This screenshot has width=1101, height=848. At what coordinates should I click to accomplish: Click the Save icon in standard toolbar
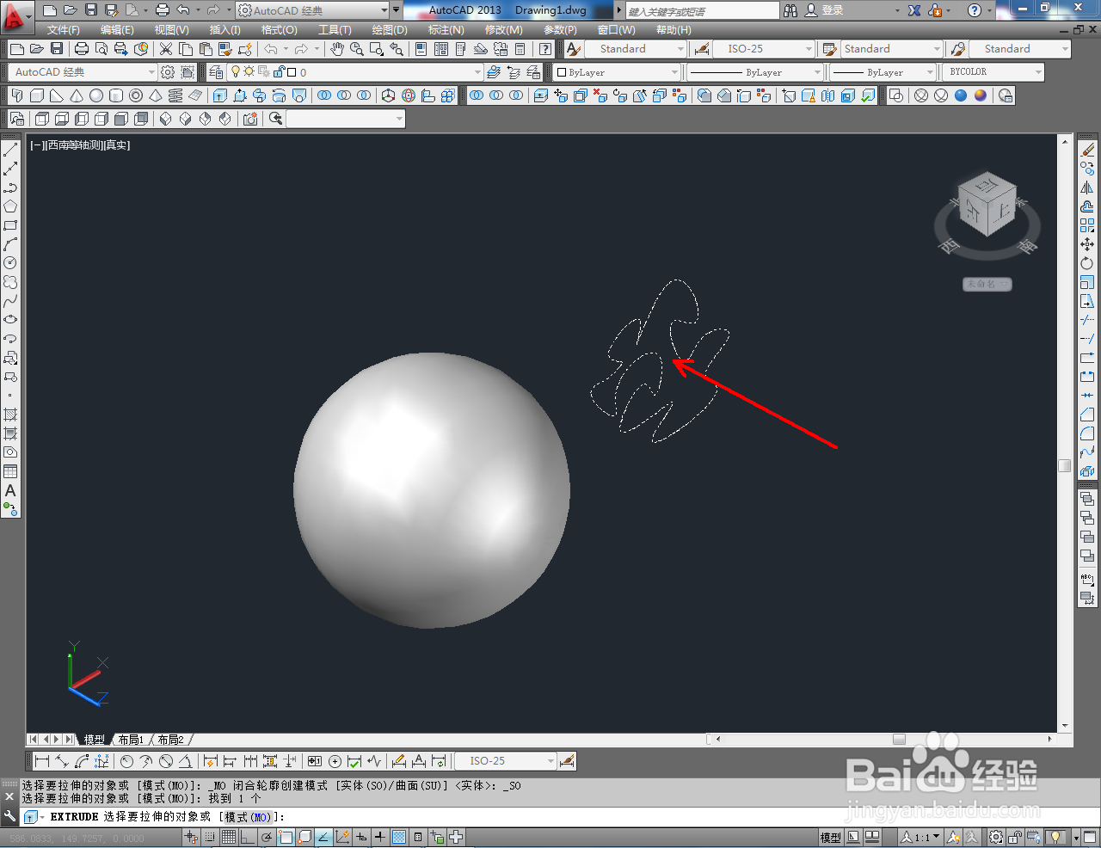point(56,49)
